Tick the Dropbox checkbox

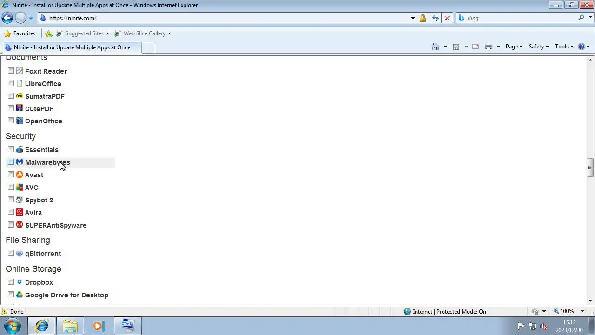[11, 282]
